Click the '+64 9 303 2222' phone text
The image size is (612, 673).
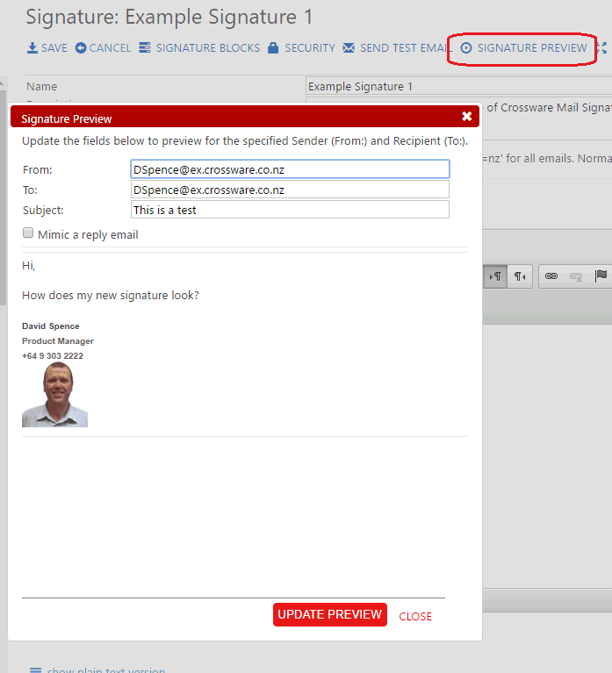53,356
